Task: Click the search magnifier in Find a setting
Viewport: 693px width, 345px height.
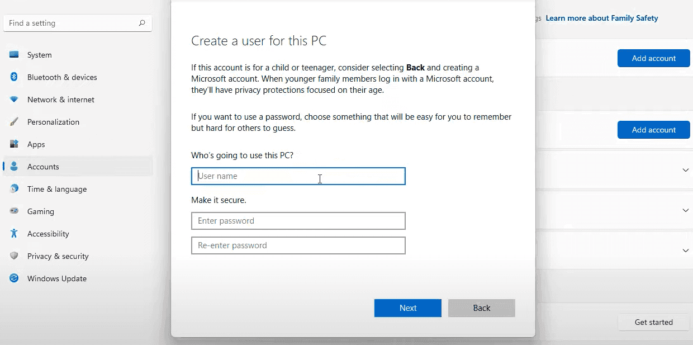Action: pyautogui.click(x=142, y=23)
